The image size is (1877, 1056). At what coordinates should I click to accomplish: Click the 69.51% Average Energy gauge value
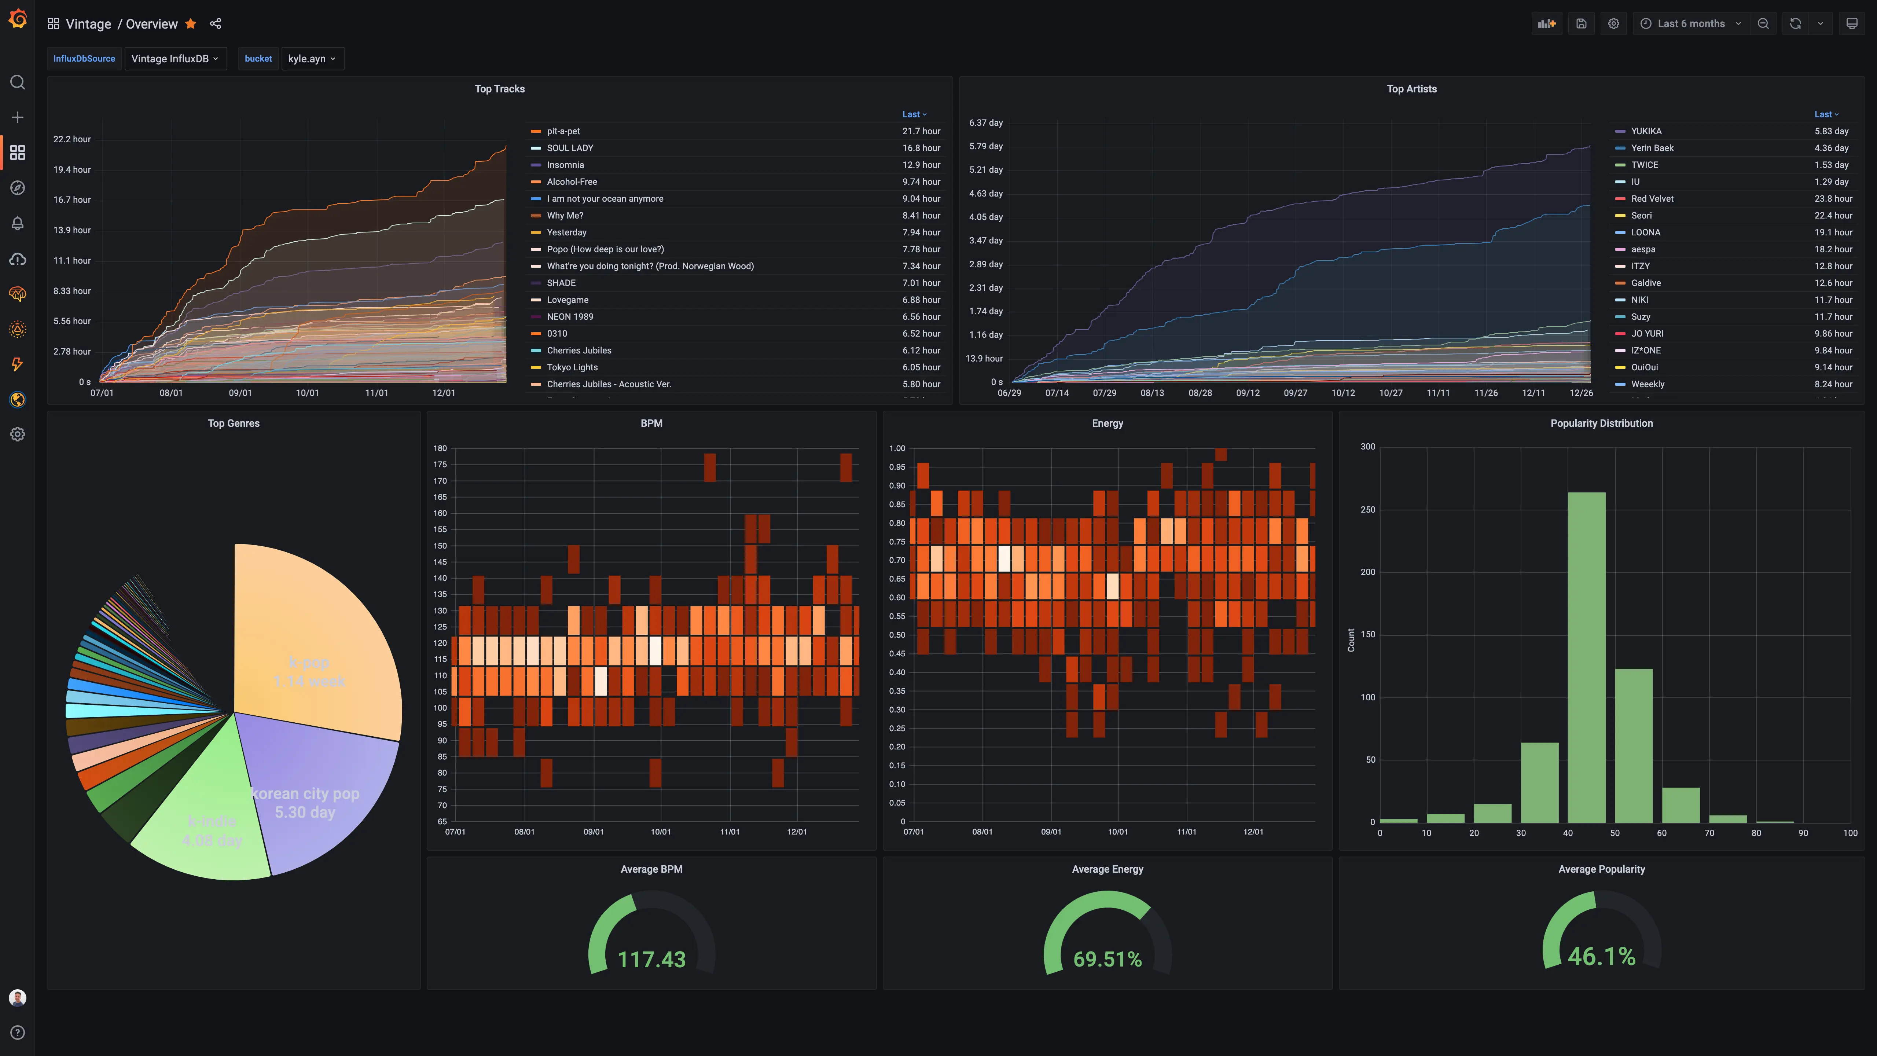[x=1108, y=959]
